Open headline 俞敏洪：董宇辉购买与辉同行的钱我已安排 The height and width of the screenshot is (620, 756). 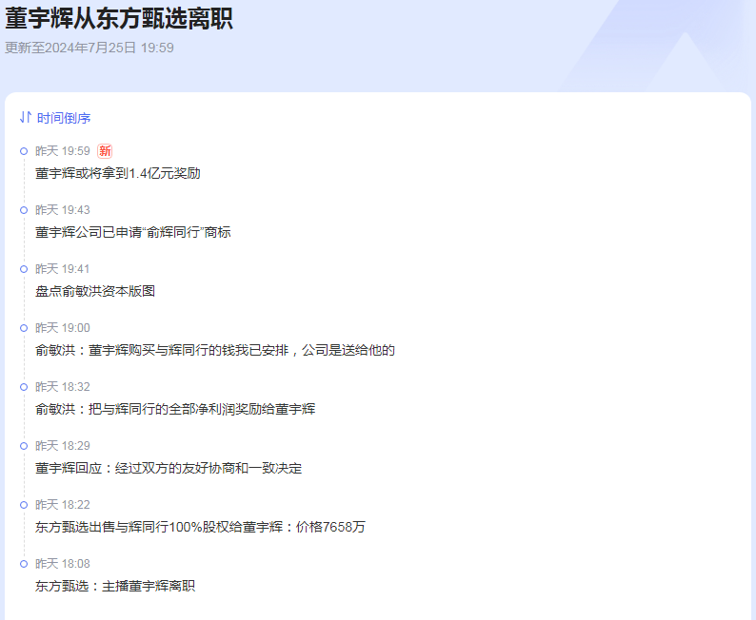[x=215, y=350]
